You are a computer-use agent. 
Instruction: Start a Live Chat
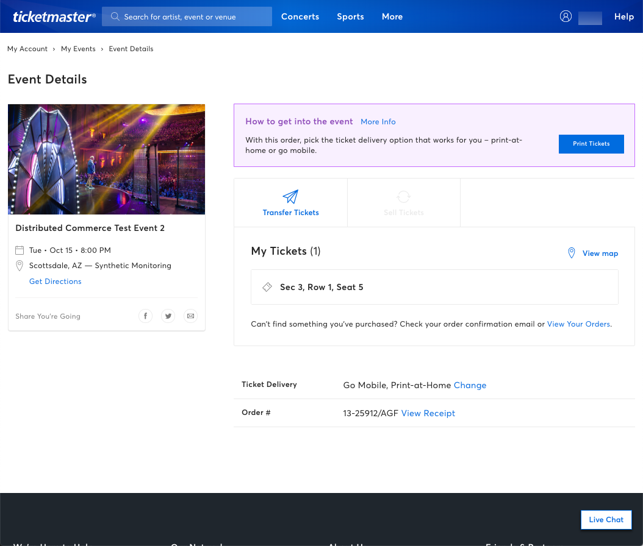pyautogui.click(x=606, y=520)
